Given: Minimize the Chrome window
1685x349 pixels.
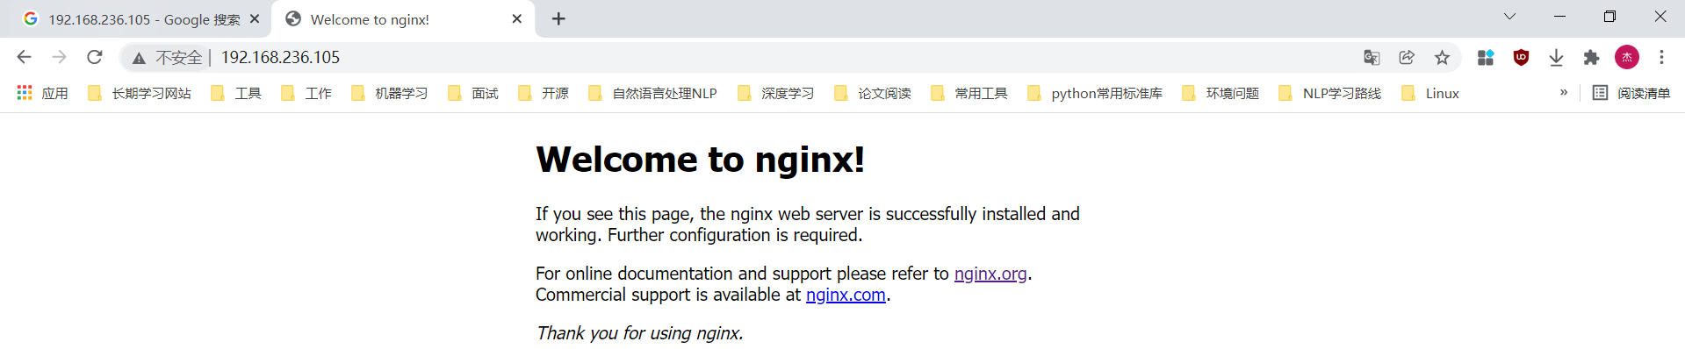Looking at the screenshot, I should click(x=1559, y=17).
